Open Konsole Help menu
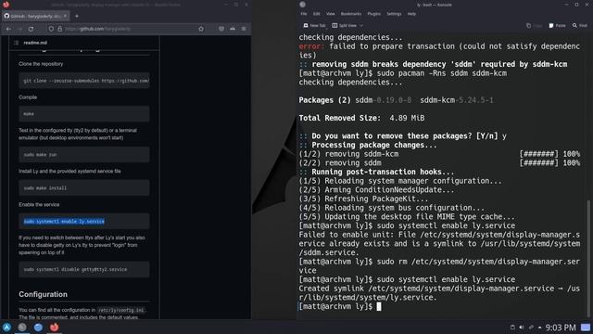593x334 pixels. click(411, 14)
